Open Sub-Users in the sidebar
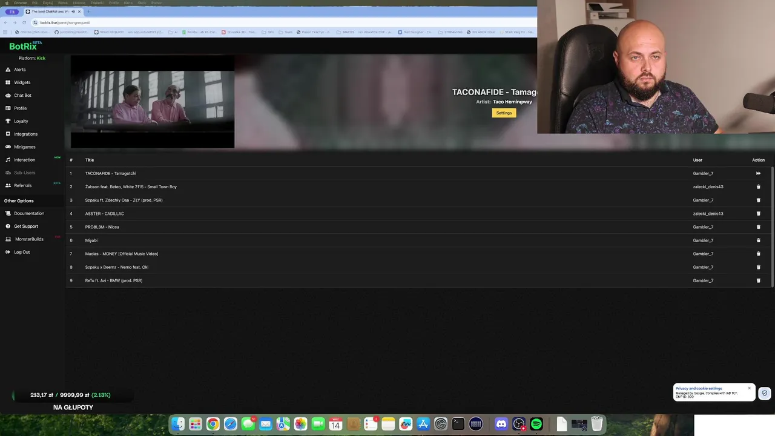This screenshot has width=775, height=436. pos(24,173)
